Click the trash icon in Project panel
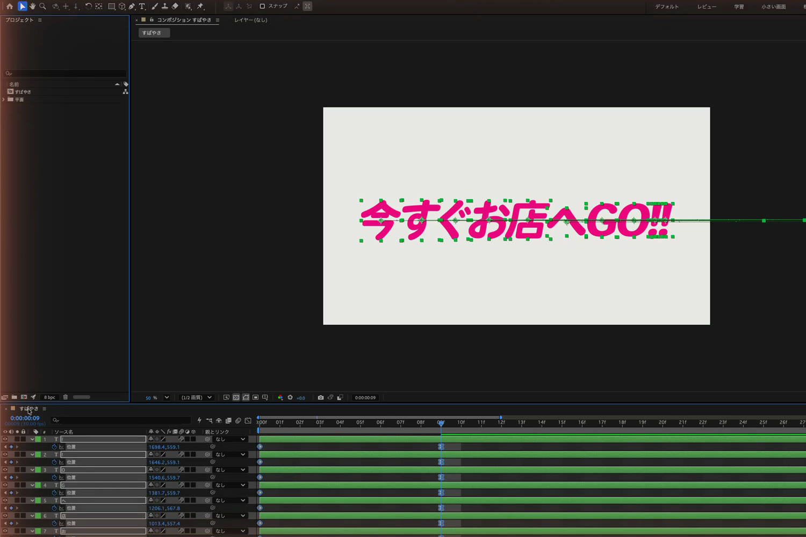 click(66, 397)
